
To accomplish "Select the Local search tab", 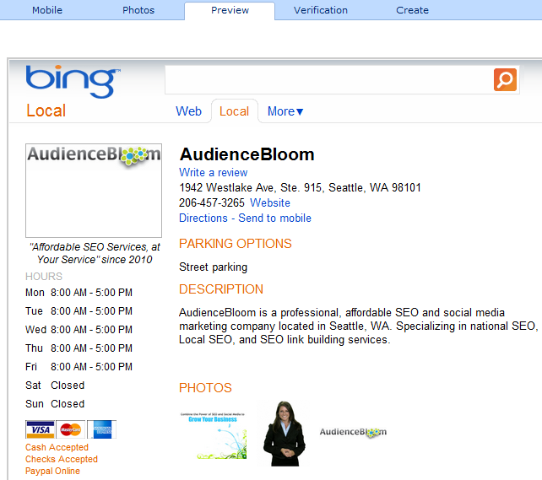I will [x=234, y=111].
